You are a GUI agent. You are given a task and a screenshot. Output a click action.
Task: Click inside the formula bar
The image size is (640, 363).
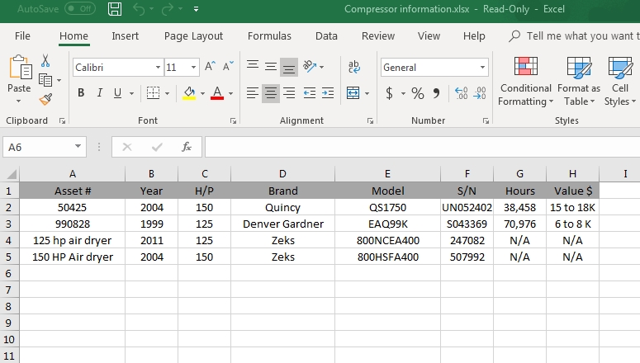422,147
